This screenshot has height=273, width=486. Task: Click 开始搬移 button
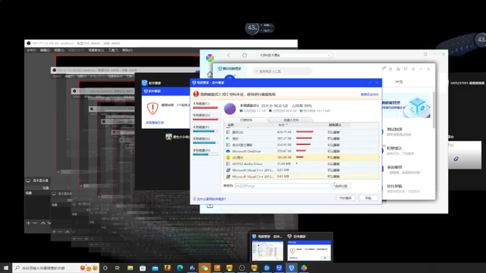tap(346, 198)
